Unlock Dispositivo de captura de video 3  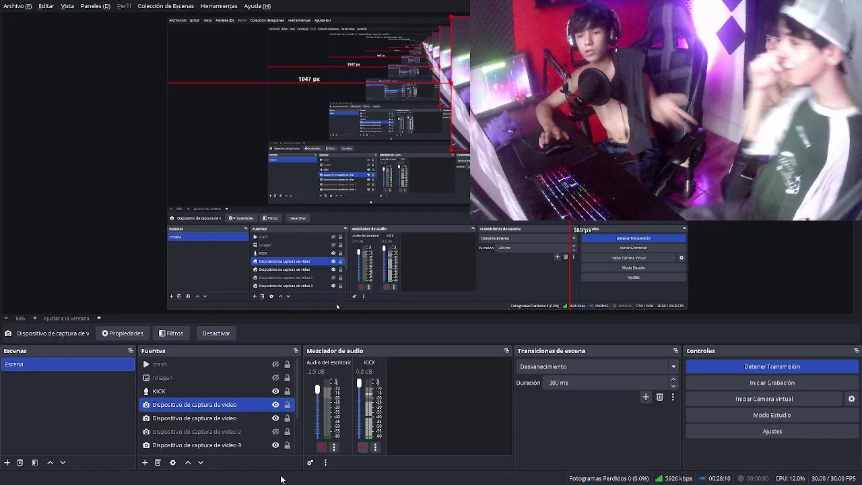pos(288,445)
